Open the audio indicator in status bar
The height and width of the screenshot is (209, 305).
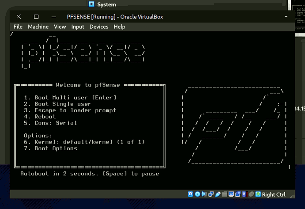point(204,194)
